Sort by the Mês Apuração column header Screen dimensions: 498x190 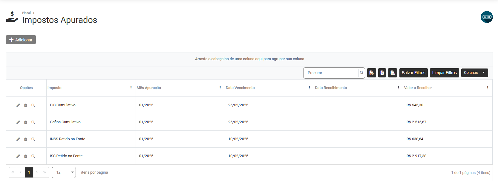point(149,88)
